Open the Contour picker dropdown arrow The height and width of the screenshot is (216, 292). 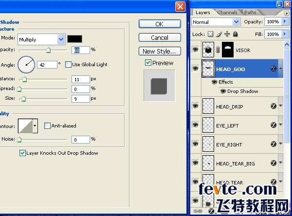point(35,126)
